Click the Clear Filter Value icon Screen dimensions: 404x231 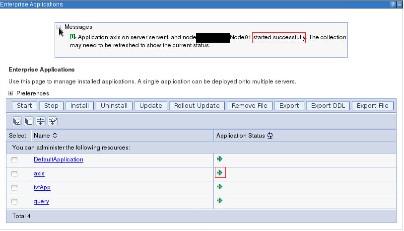pos(53,121)
